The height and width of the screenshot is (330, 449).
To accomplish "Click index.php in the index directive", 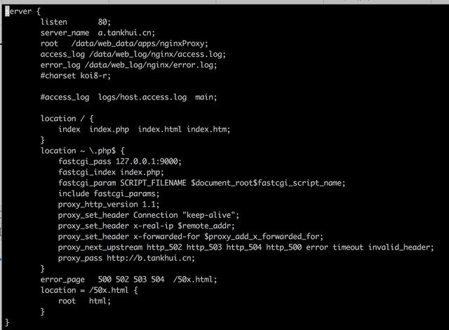I will [109, 129].
